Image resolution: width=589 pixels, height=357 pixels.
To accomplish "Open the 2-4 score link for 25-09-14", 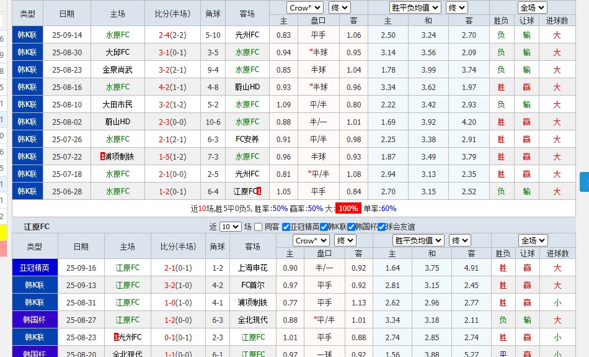I will coord(164,35).
